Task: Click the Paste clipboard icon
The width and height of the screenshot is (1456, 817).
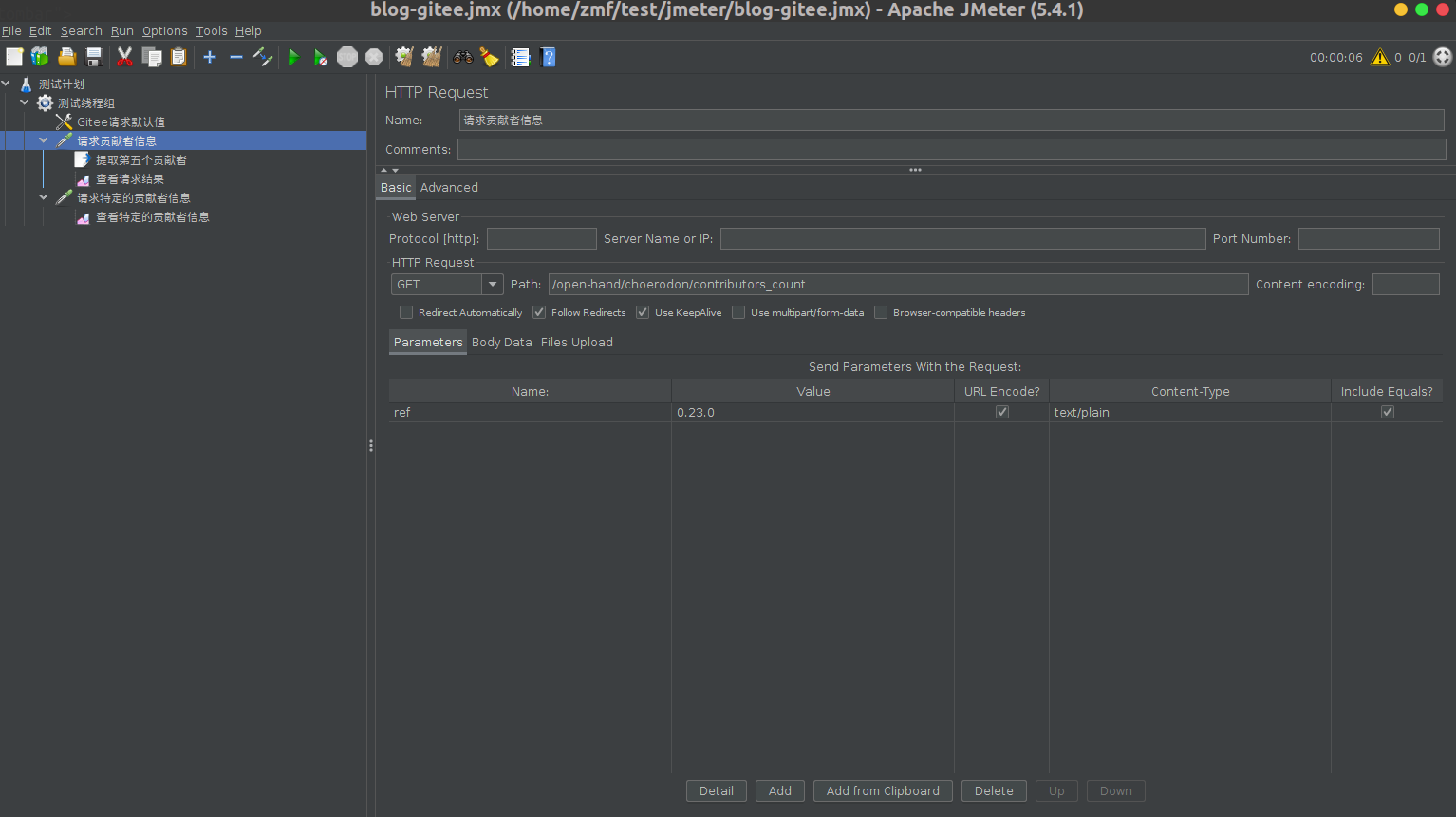Action: click(x=178, y=57)
